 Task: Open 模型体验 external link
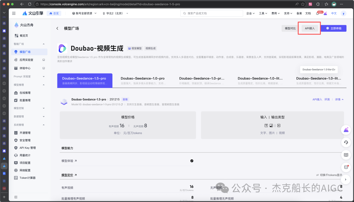point(69,161)
